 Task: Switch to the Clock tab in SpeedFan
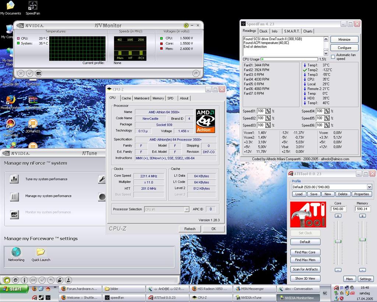click(x=263, y=31)
